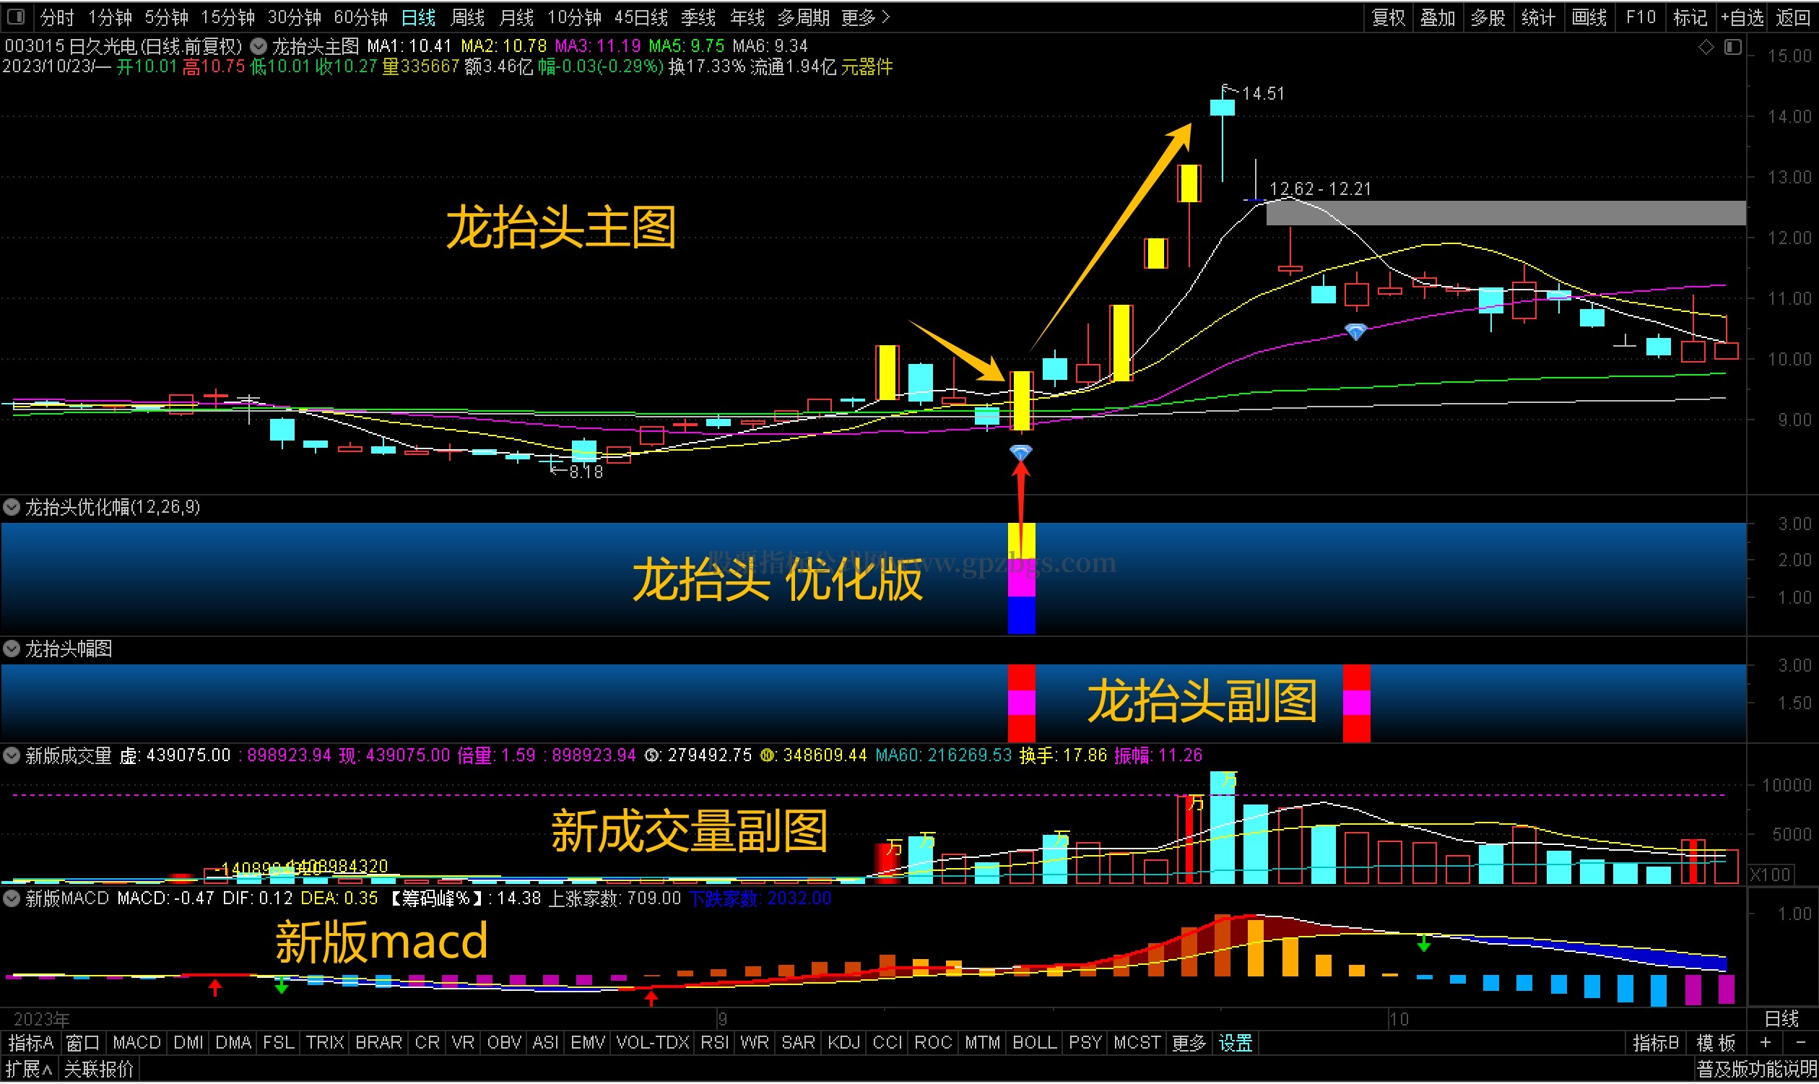Click the blue diamond marker under yellow candle
This screenshot has width=1819, height=1084.
[x=1021, y=454]
